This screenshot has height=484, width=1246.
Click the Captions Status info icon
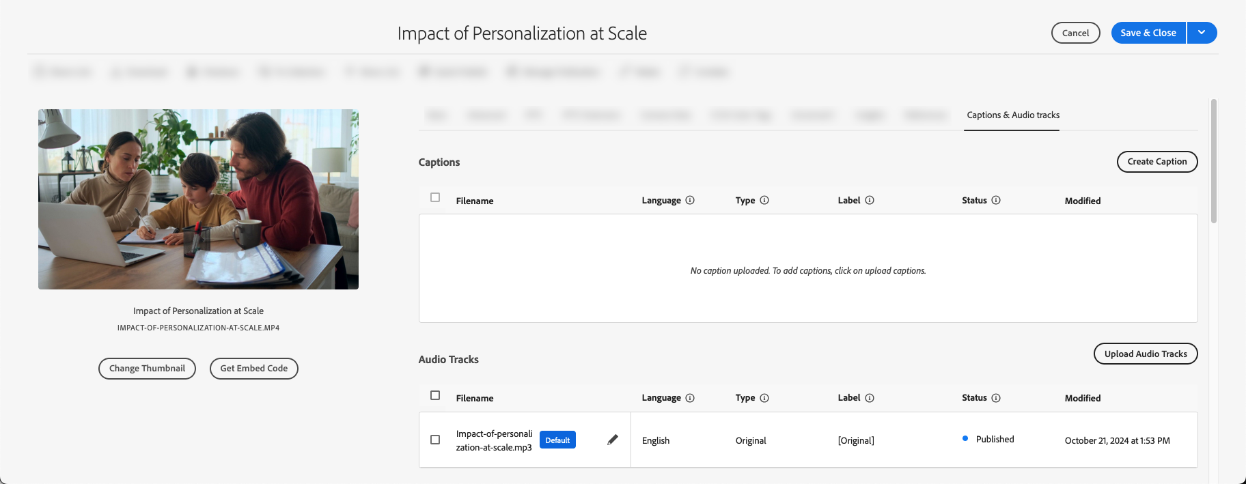point(996,200)
